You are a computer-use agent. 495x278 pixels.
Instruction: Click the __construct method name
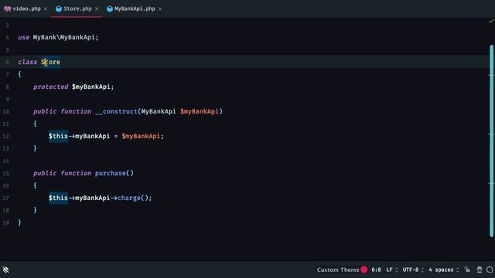pyautogui.click(x=116, y=111)
